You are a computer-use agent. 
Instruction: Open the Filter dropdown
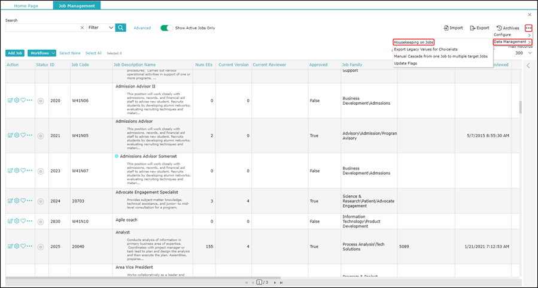tap(101, 28)
